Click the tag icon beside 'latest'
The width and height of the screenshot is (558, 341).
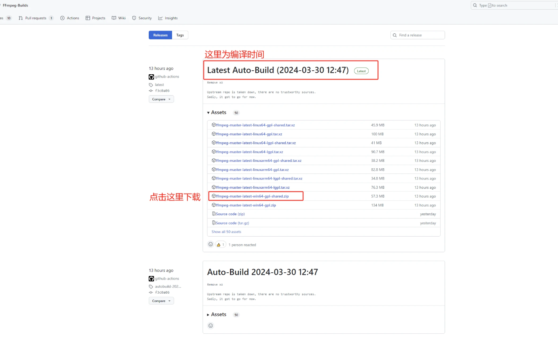coord(151,85)
